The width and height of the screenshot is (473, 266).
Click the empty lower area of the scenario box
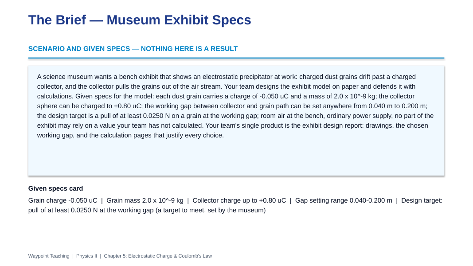(236, 158)
